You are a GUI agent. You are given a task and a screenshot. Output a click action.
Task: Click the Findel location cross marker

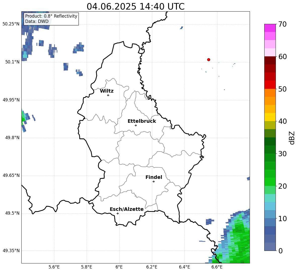click(x=154, y=182)
